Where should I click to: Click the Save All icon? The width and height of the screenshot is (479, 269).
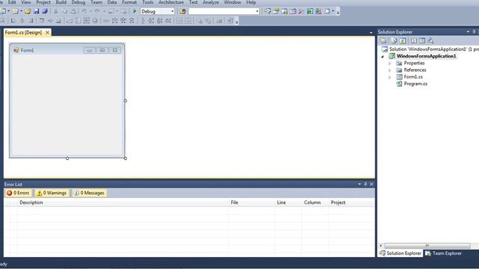coord(45,12)
